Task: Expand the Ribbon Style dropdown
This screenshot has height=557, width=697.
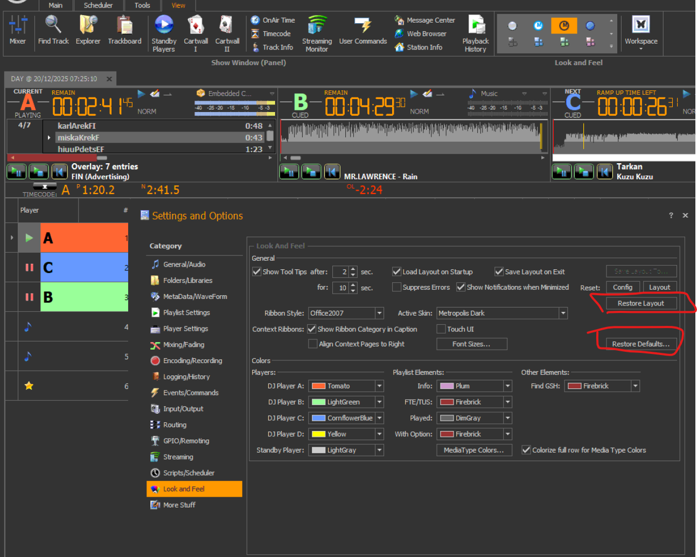Action: tap(379, 313)
